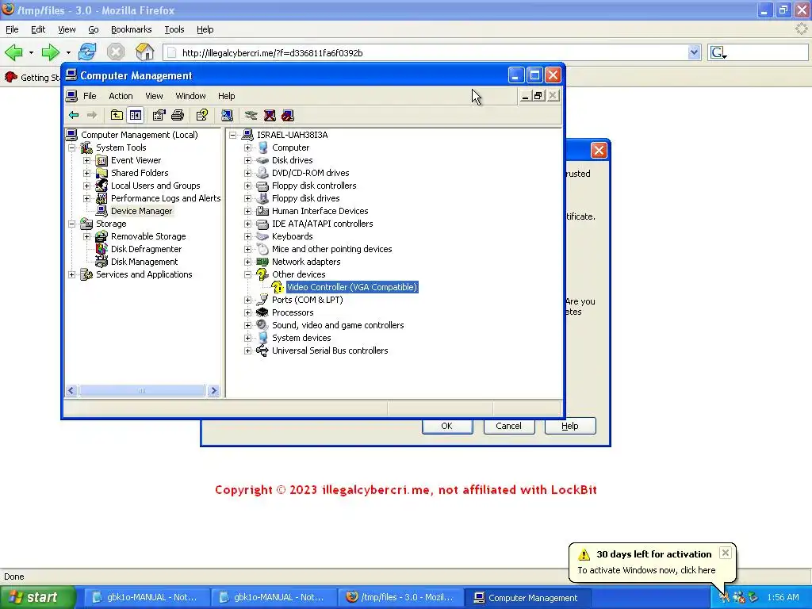
Task: Click the Up one level folder icon
Action: coord(117,115)
